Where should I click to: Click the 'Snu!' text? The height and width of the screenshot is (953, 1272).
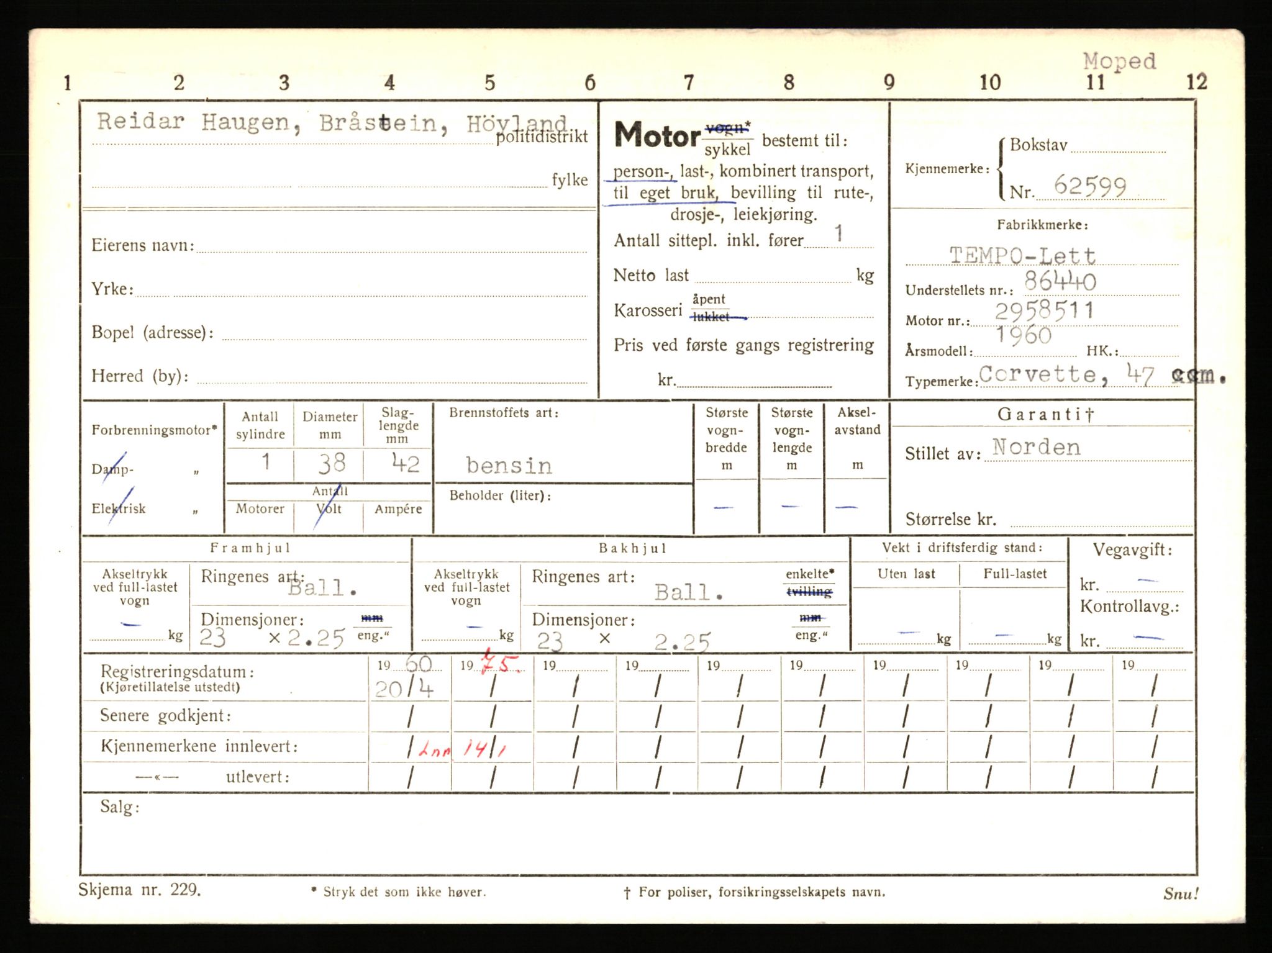[x=1181, y=894]
